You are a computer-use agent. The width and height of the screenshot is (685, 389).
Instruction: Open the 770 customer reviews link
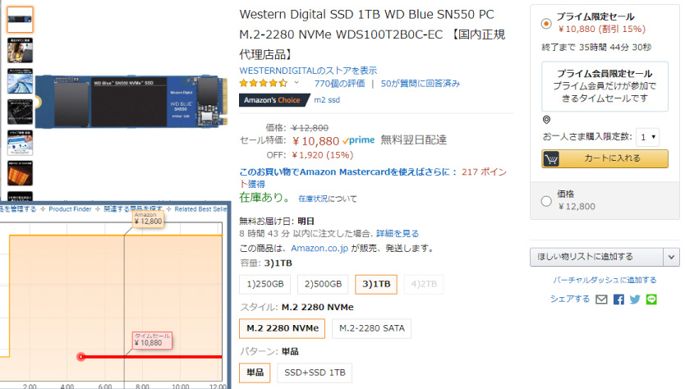pos(339,84)
